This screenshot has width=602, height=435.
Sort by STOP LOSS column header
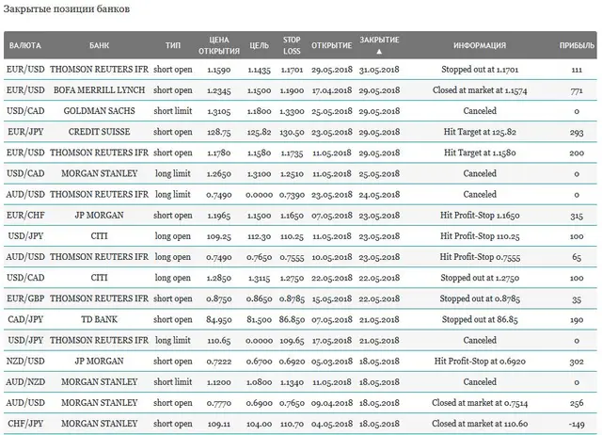point(292,45)
